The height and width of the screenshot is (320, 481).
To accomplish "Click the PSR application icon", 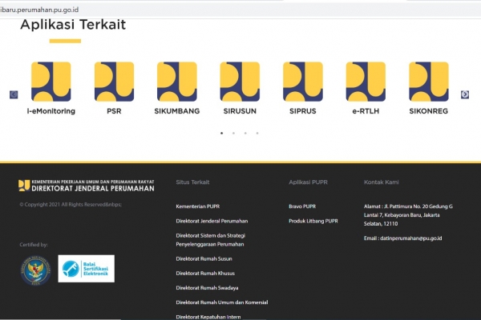I will coord(114,82).
